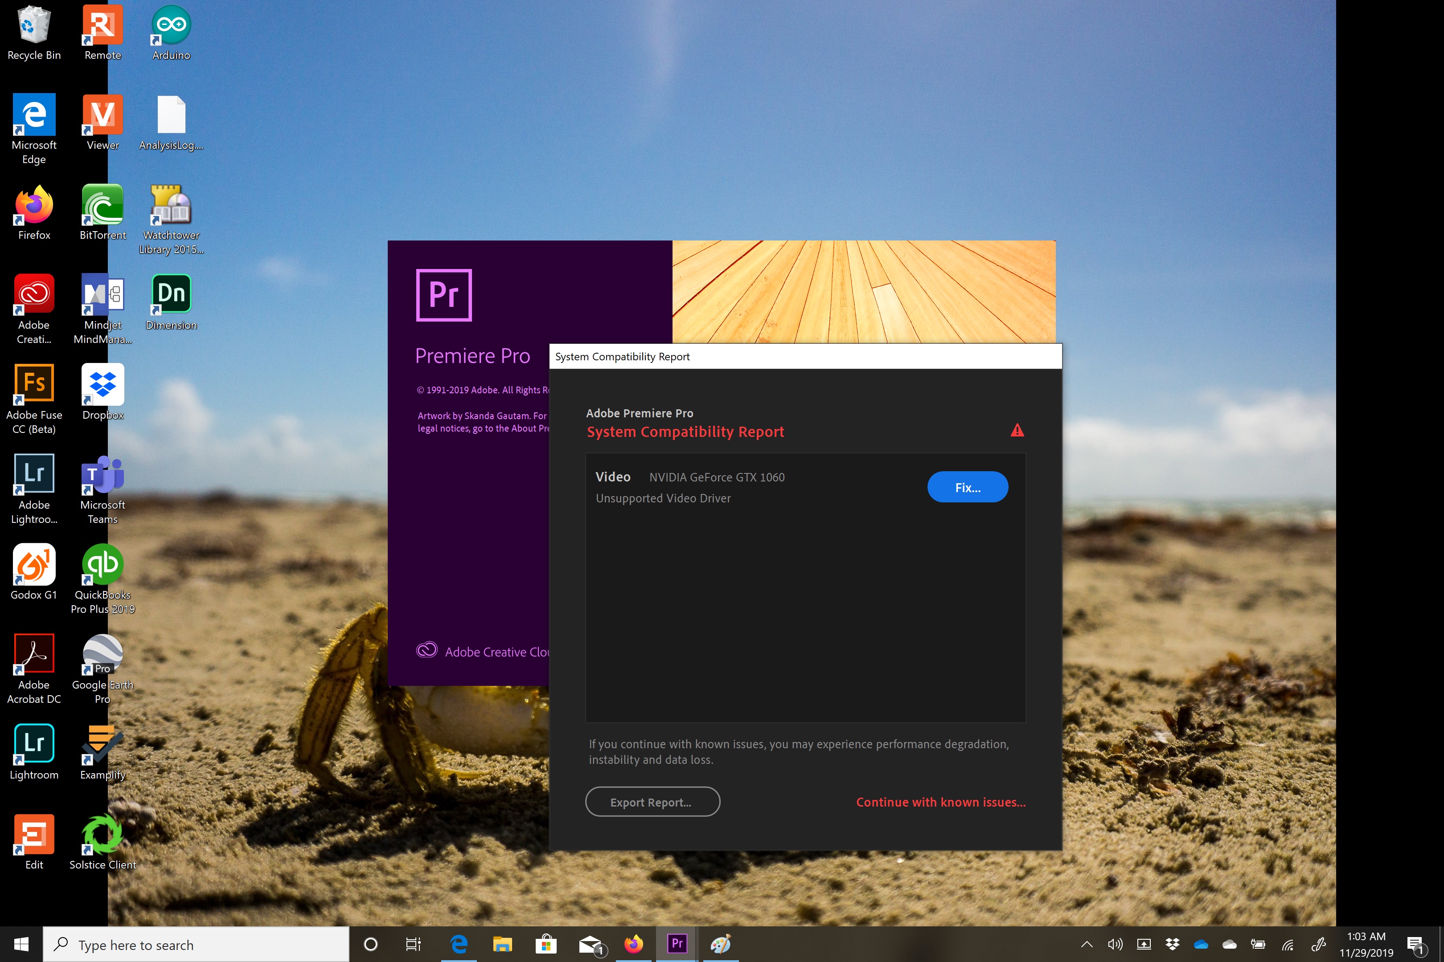Click Continue with known issues link

940,802
